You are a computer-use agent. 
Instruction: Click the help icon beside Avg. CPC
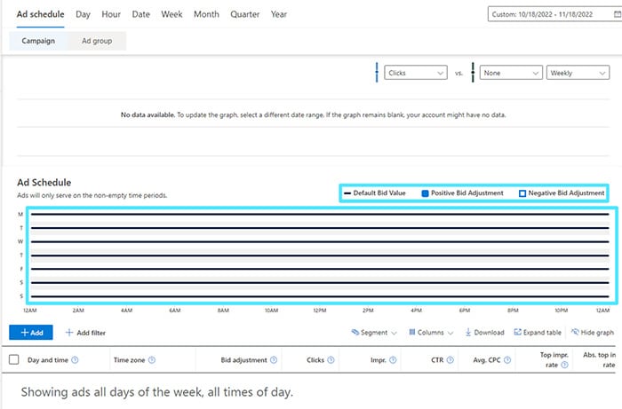coord(507,360)
